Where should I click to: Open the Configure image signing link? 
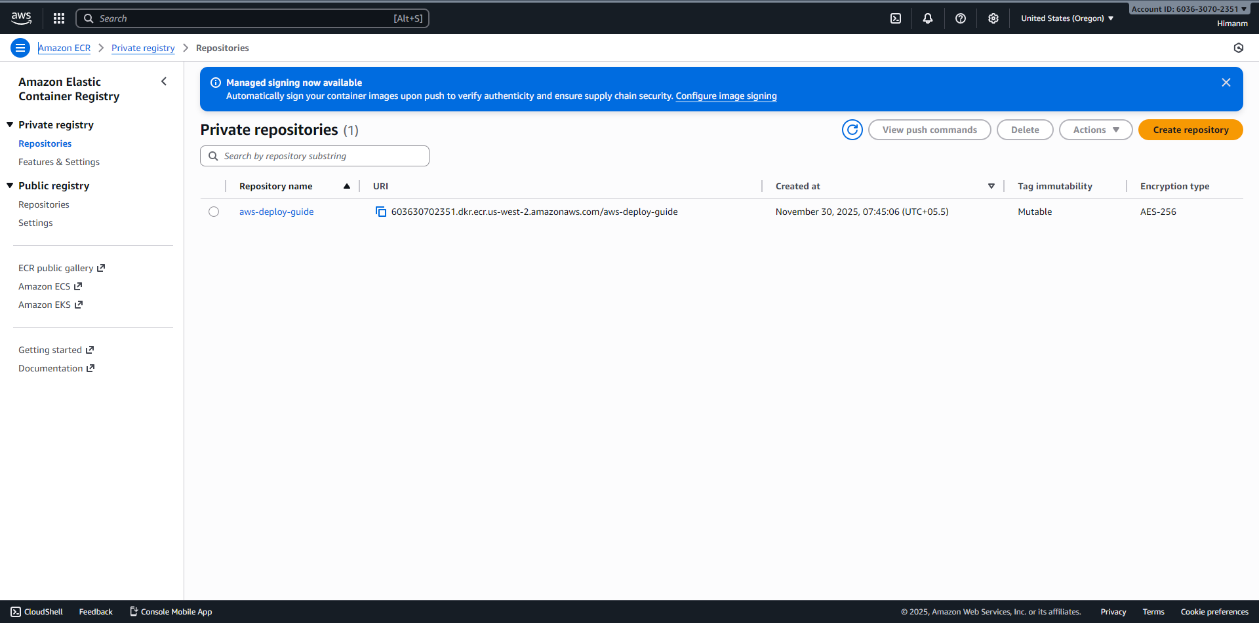[726, 96]
